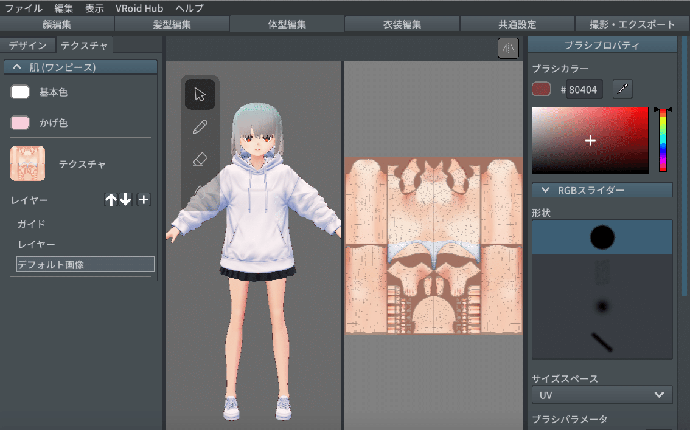Click the ブラシプロパティ panel header

point(602,45)
